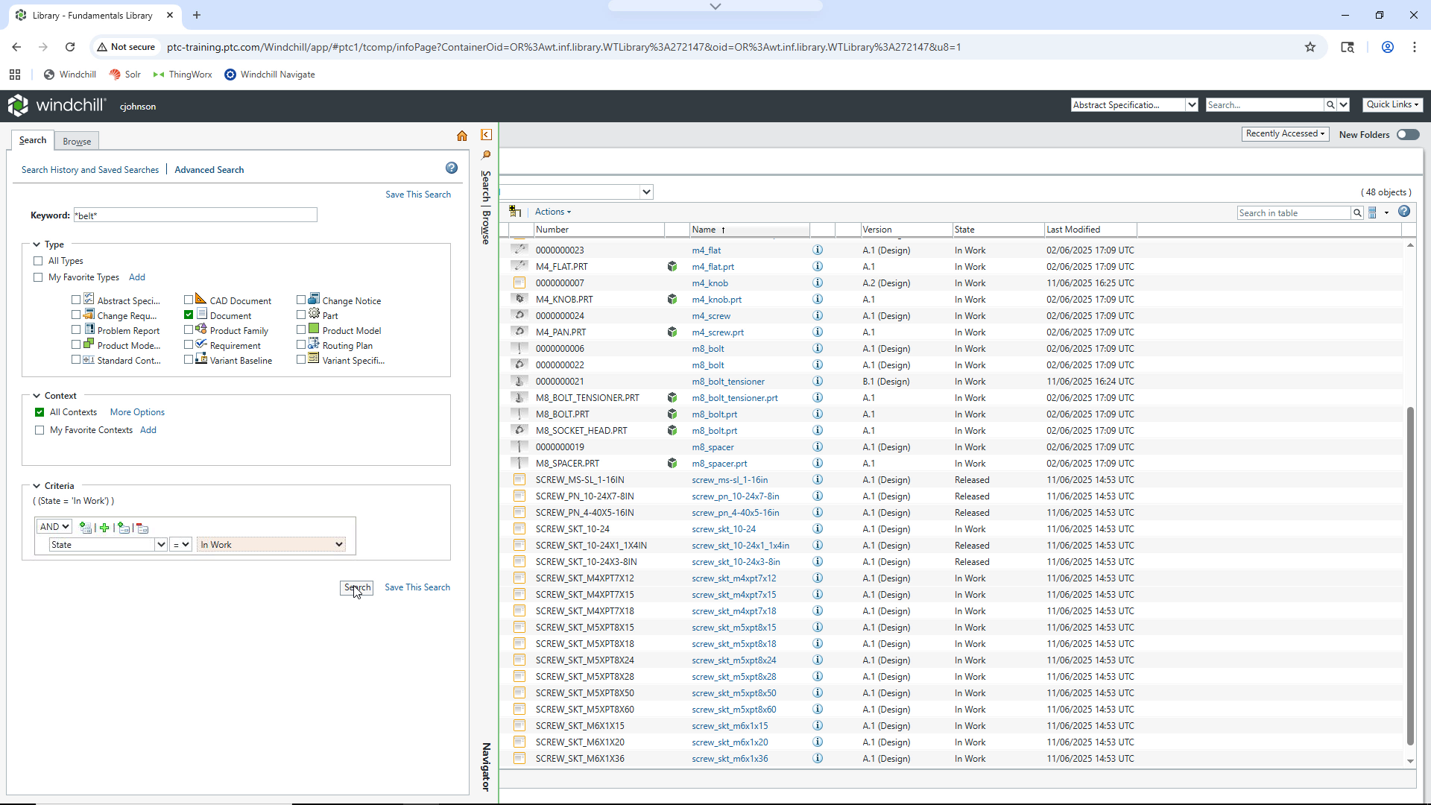The width and height of the screenshot is (1431, 805).
Task: Select the Search tab
Action: [x=33, y=140]
